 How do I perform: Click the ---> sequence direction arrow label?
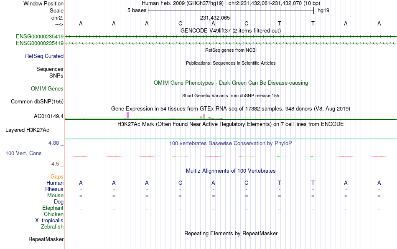[59, 24]
